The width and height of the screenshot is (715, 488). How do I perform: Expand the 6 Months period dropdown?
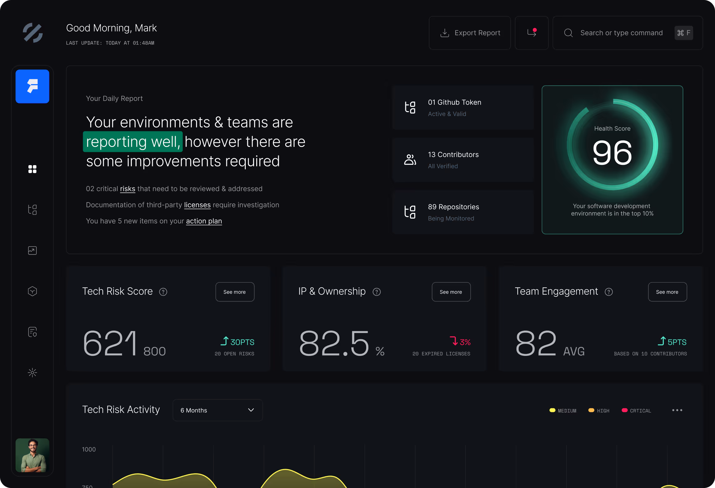[218, 410]
